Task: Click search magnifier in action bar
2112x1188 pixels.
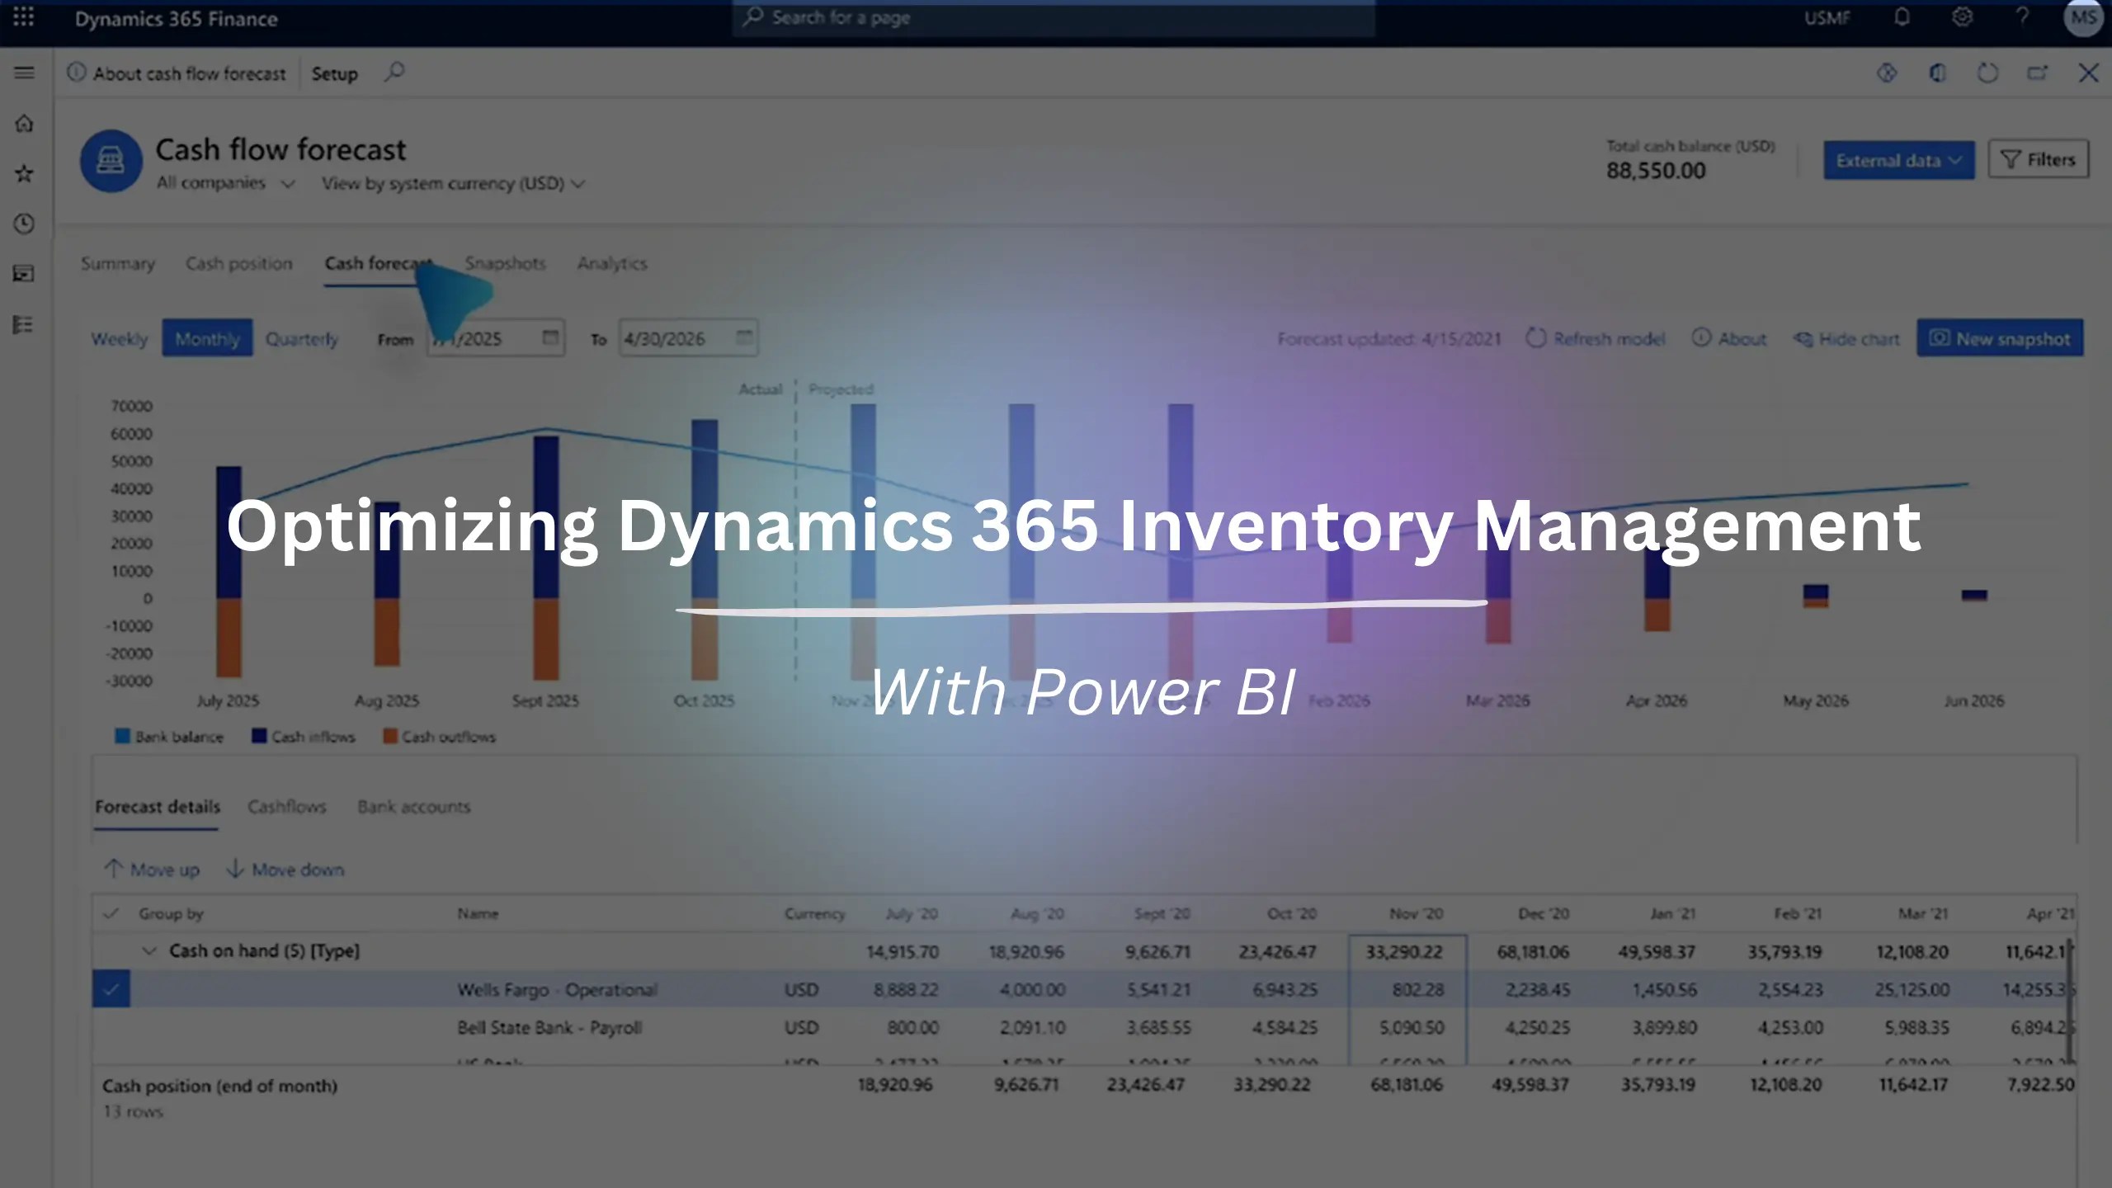Action: point(394,73)
